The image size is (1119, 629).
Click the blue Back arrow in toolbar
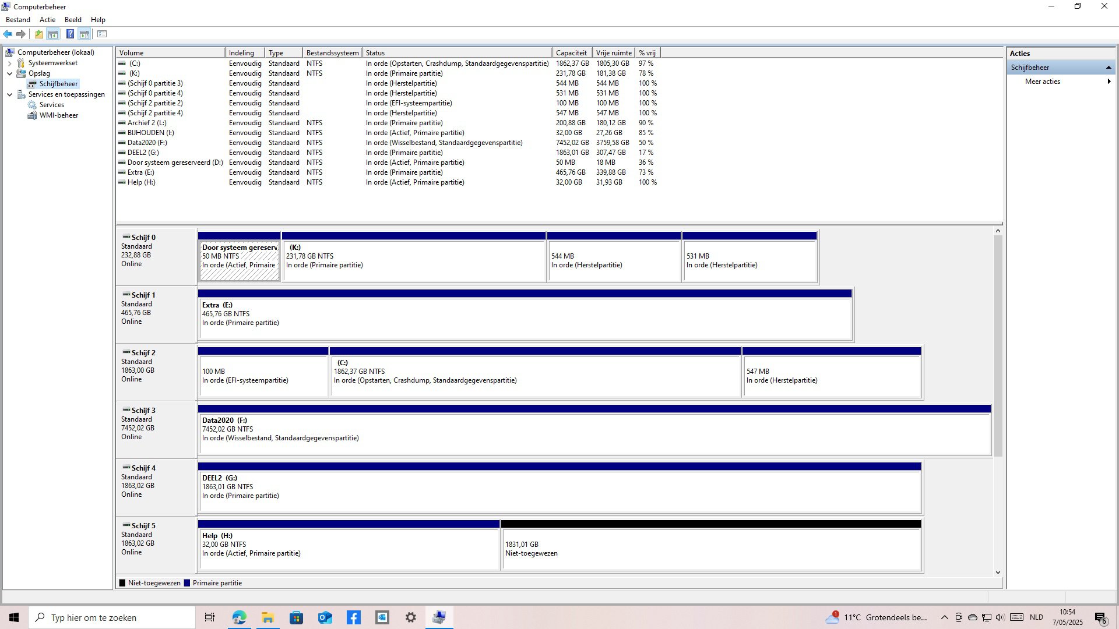point(8,34)
